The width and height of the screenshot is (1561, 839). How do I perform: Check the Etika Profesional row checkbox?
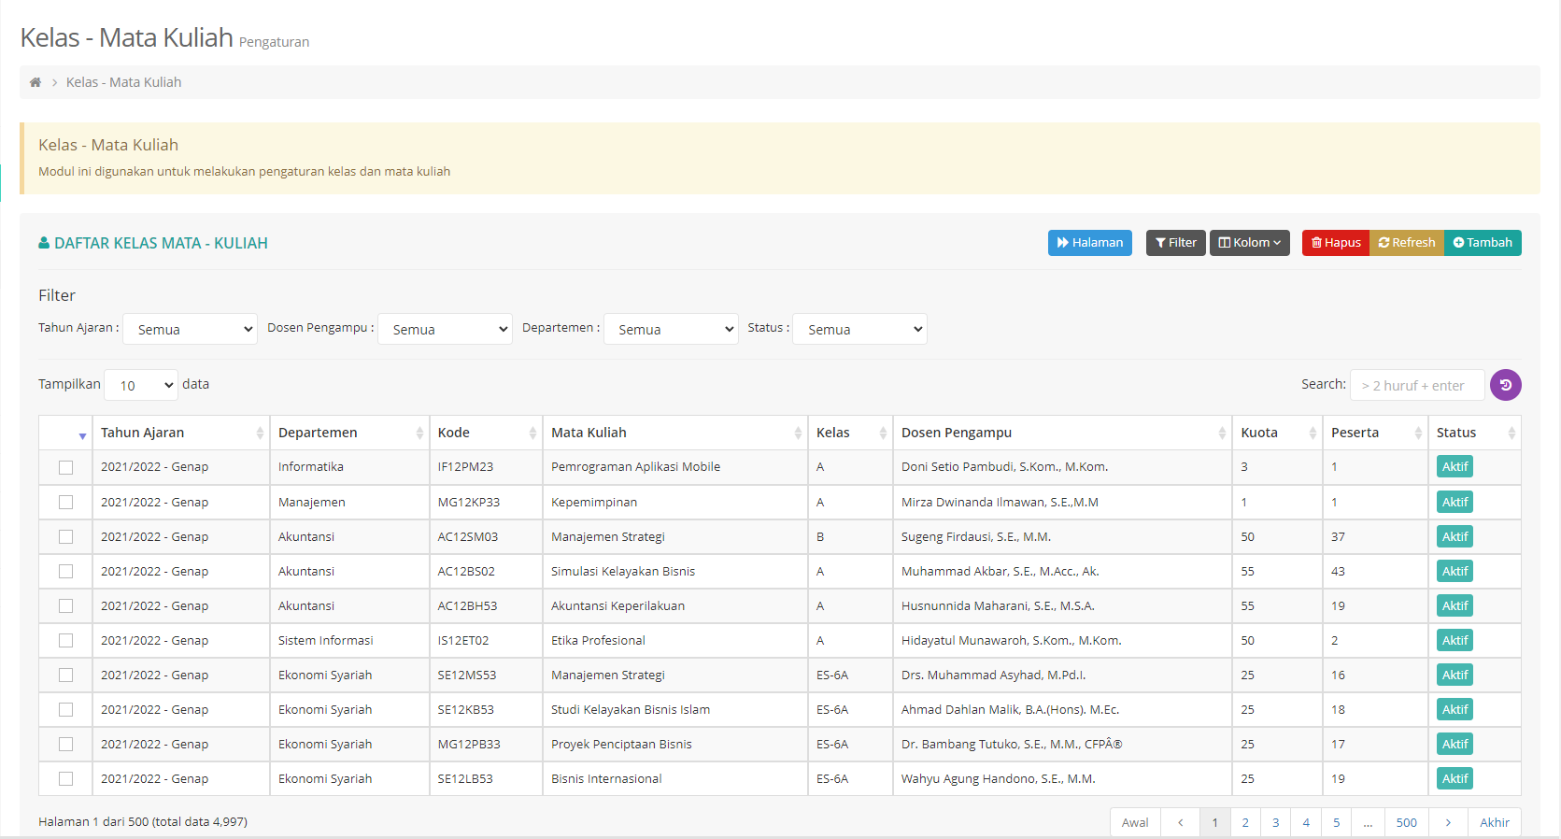[65, 640]
